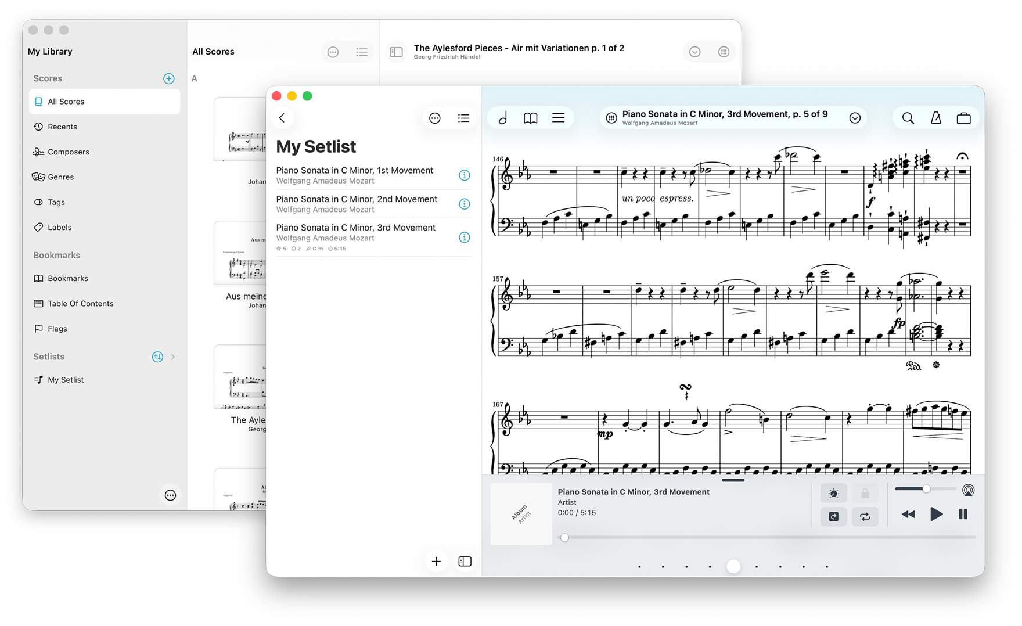Adjust the player volume slider
The image size is (1022, 626).
point(925,489)
